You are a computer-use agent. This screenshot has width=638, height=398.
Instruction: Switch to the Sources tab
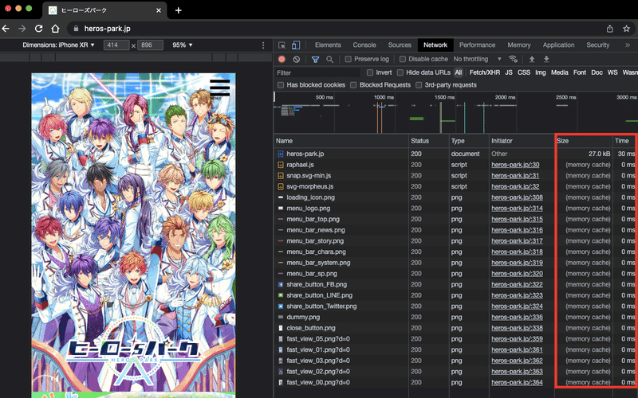point(400,45)
